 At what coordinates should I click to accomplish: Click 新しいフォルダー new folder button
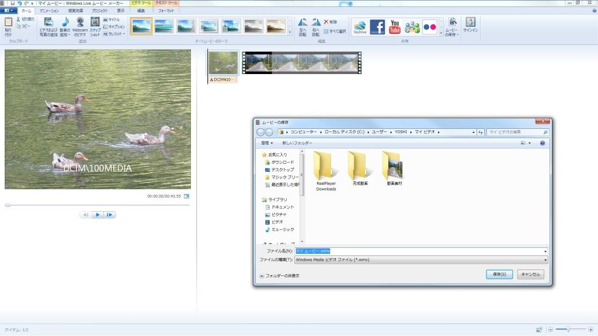tap(297, 143)
